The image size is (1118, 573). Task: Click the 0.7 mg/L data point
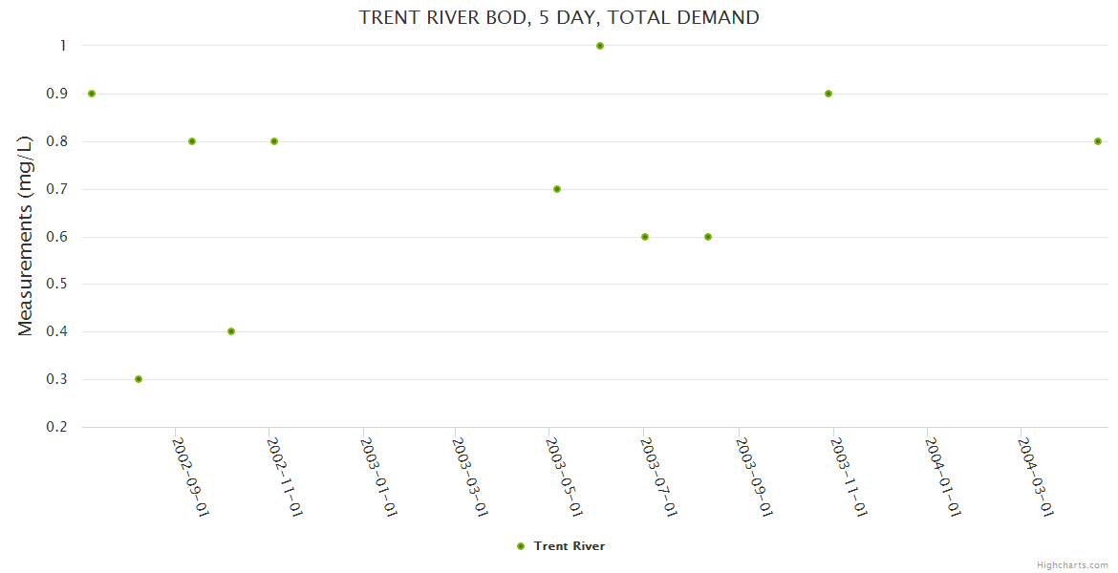pos(557,189)
